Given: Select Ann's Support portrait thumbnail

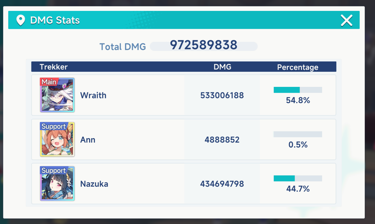Looking at the screenshot, I should click(x=57, y=139).
